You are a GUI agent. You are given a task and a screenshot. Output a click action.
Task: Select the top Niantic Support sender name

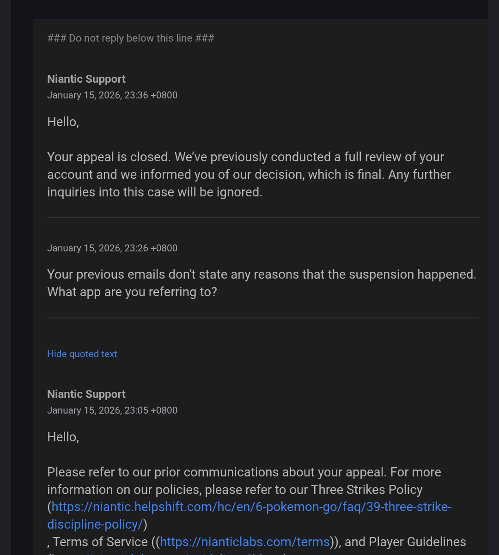[86, 79]
